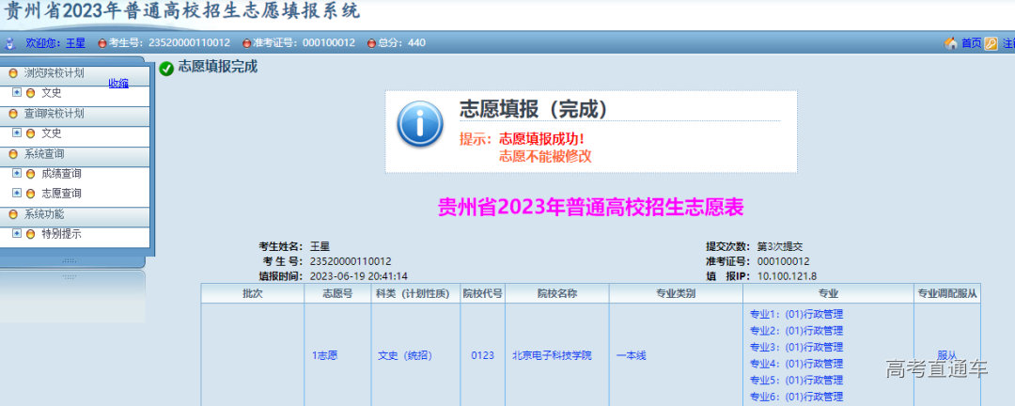Click the orange bullet icon beside 特别提示
The height and width of the screenshot is (406, 1015).
tap(30, 234)
